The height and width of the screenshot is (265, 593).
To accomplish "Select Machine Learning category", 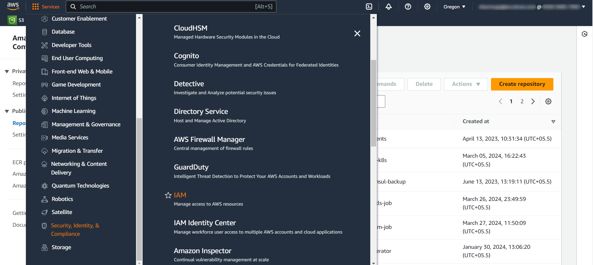I will pos(73,111).
